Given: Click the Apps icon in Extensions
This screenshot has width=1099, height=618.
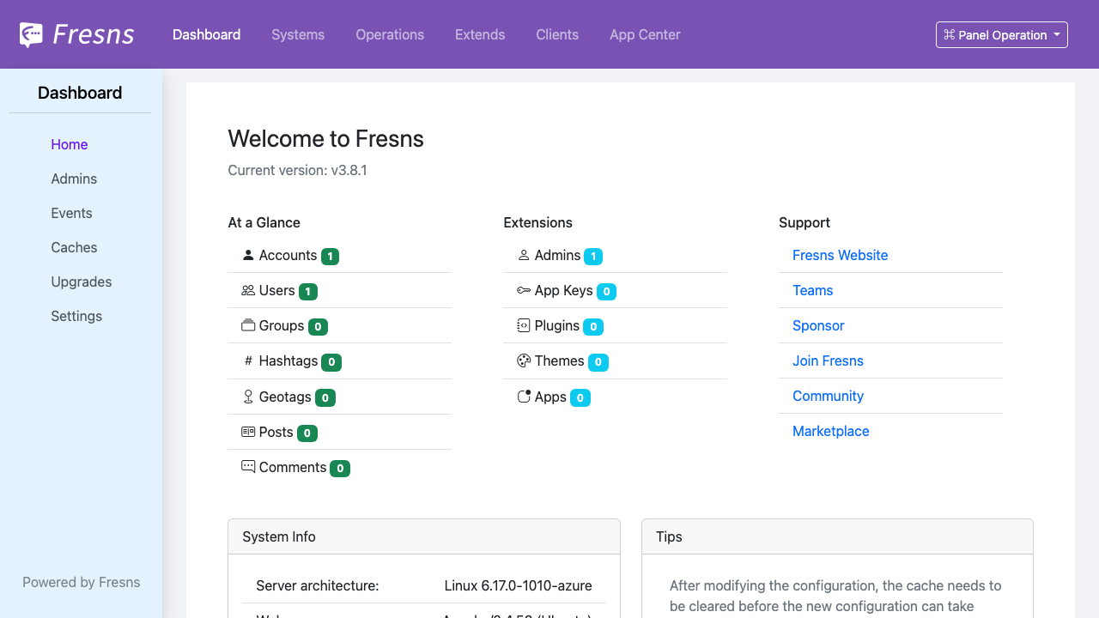Looking at the screenshot, I should pos(524,397).
